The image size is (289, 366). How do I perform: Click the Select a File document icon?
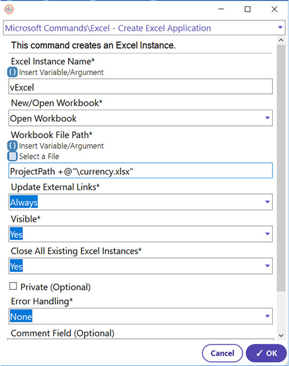point(12,156)
